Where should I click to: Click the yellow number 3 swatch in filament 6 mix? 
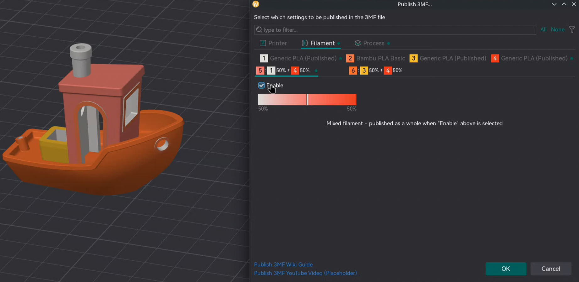pos(364,70)
